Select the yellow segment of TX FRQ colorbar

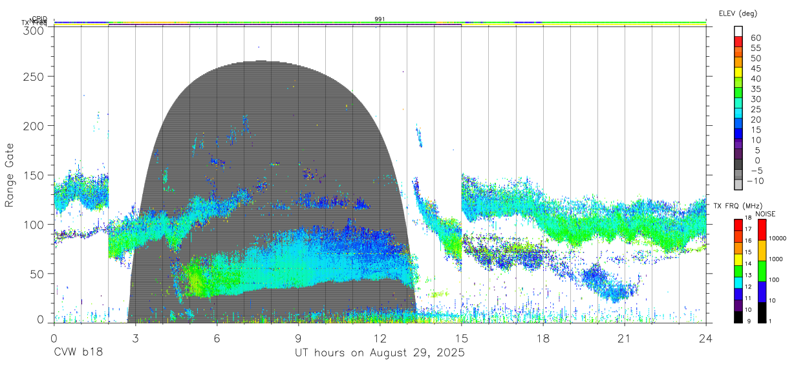coord(738,259)
